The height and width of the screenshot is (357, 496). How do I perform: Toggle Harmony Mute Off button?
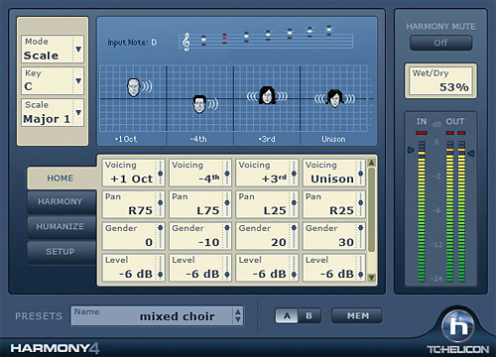(x=440, y=43)
